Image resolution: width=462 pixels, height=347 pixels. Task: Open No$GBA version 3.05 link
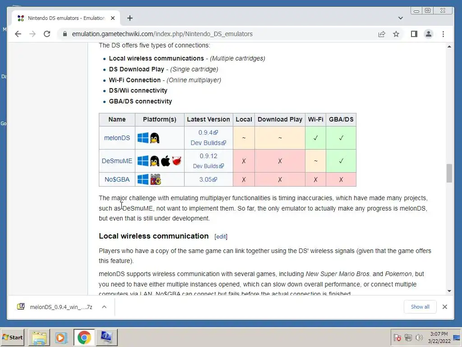click(x=208, y=179)
